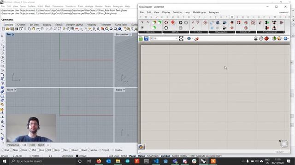This screenshot has height=165, width=295.
Task: Toggle Grid Snap in Rhino status bar
Action: click(113, 156)
